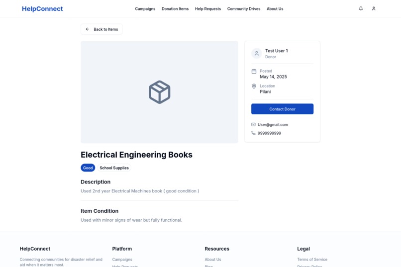Open the Community Drives nav item
Viewport: 401px width, 267px height.
[x=244, y=8]
